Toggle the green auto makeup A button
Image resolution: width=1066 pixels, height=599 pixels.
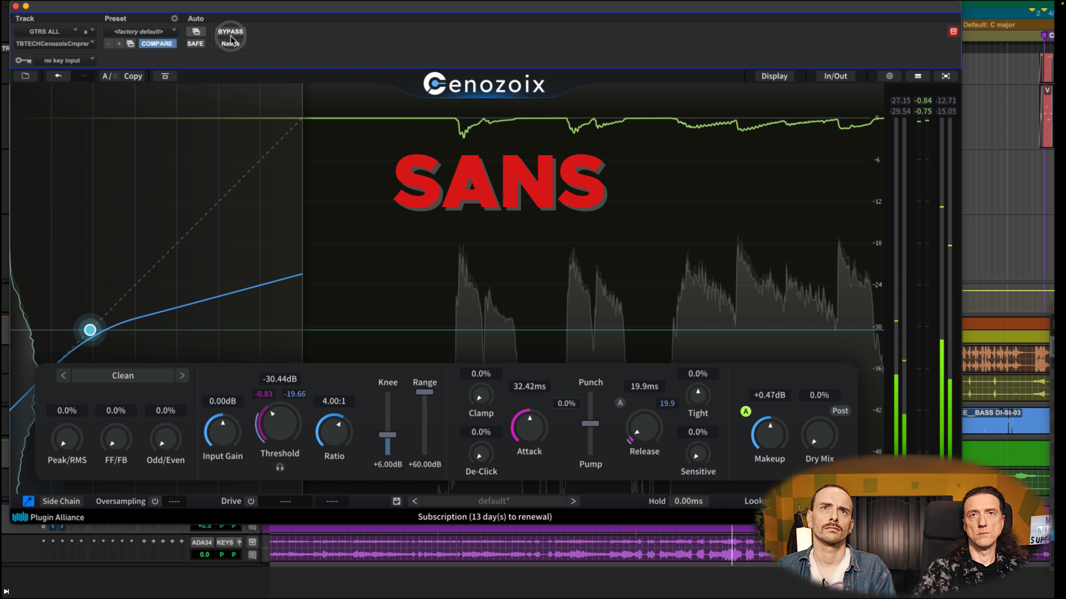pos(745,411)
